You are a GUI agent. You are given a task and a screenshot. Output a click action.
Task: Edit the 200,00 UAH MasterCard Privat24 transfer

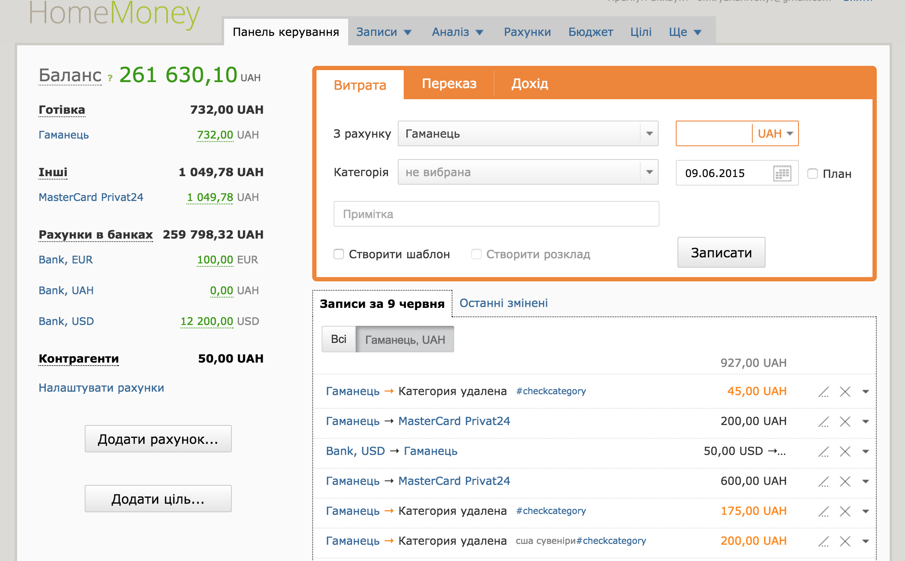pos(823,422)
